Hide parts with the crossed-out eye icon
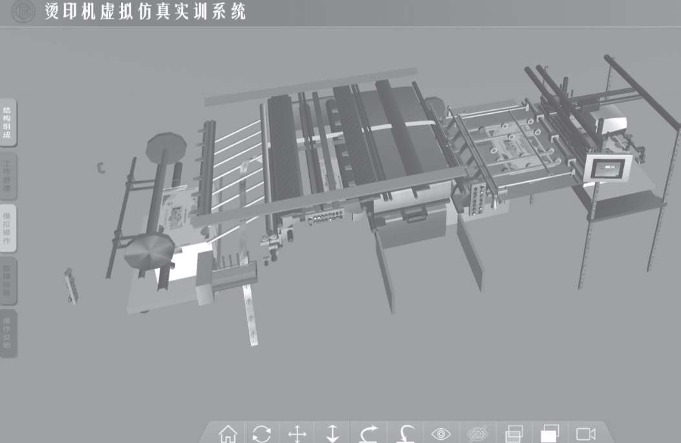The width and height of the screenshot is (681, 443). [477, 433]
